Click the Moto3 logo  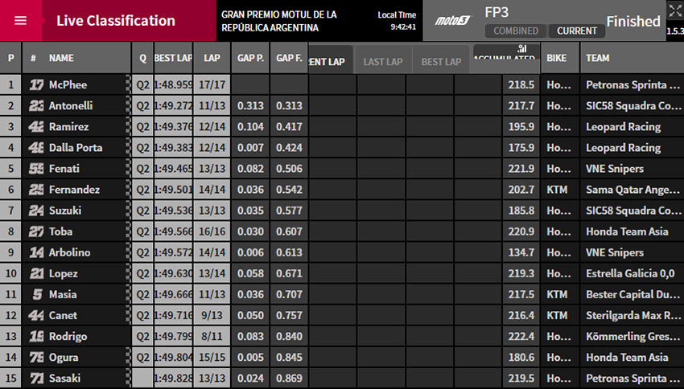pyautogui.click(x=453, y=21)
